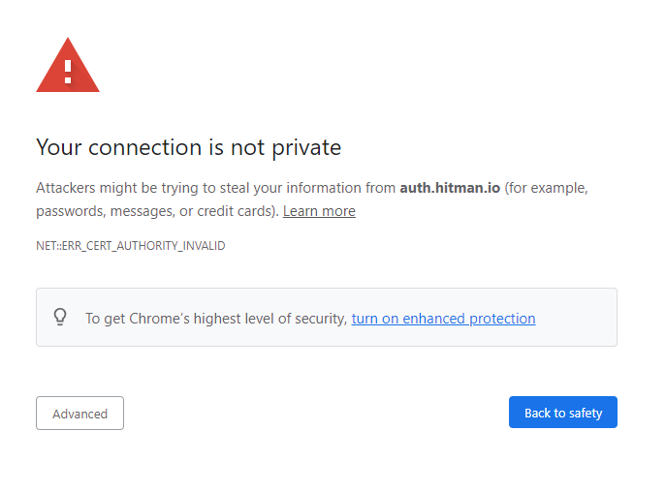The image size is (666, 492).
Task: Go Back to safety
Action: click(x=563, y=413)
